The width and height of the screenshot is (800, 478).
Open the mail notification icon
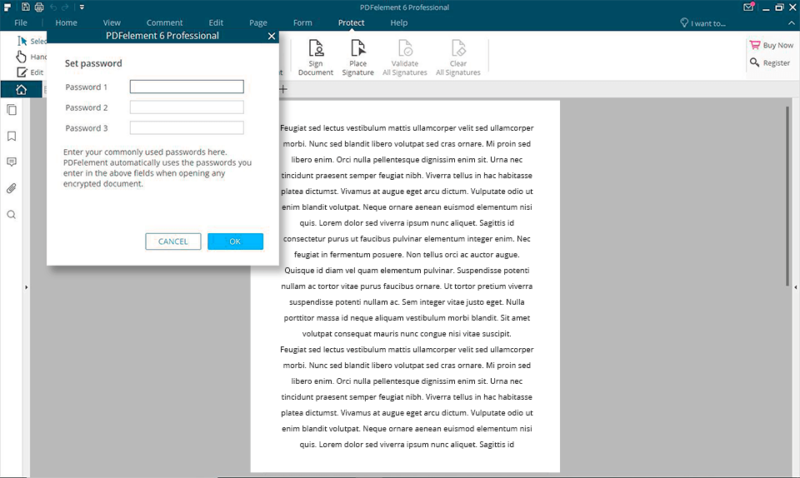(748, 7)
